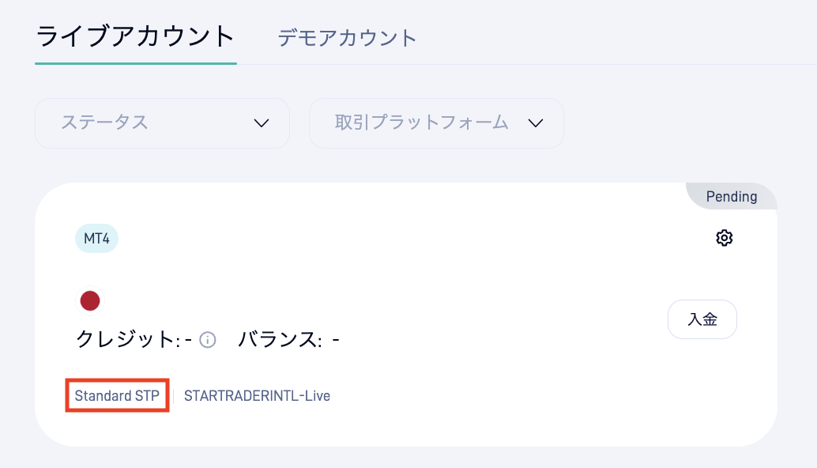This screenshot has width=817, height=468.
Task: Open the ステータス filter placeholder text
Action: (x=105, y=123)
